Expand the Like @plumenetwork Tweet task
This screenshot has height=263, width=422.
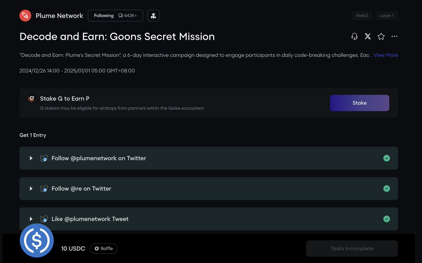click(31, 219)
